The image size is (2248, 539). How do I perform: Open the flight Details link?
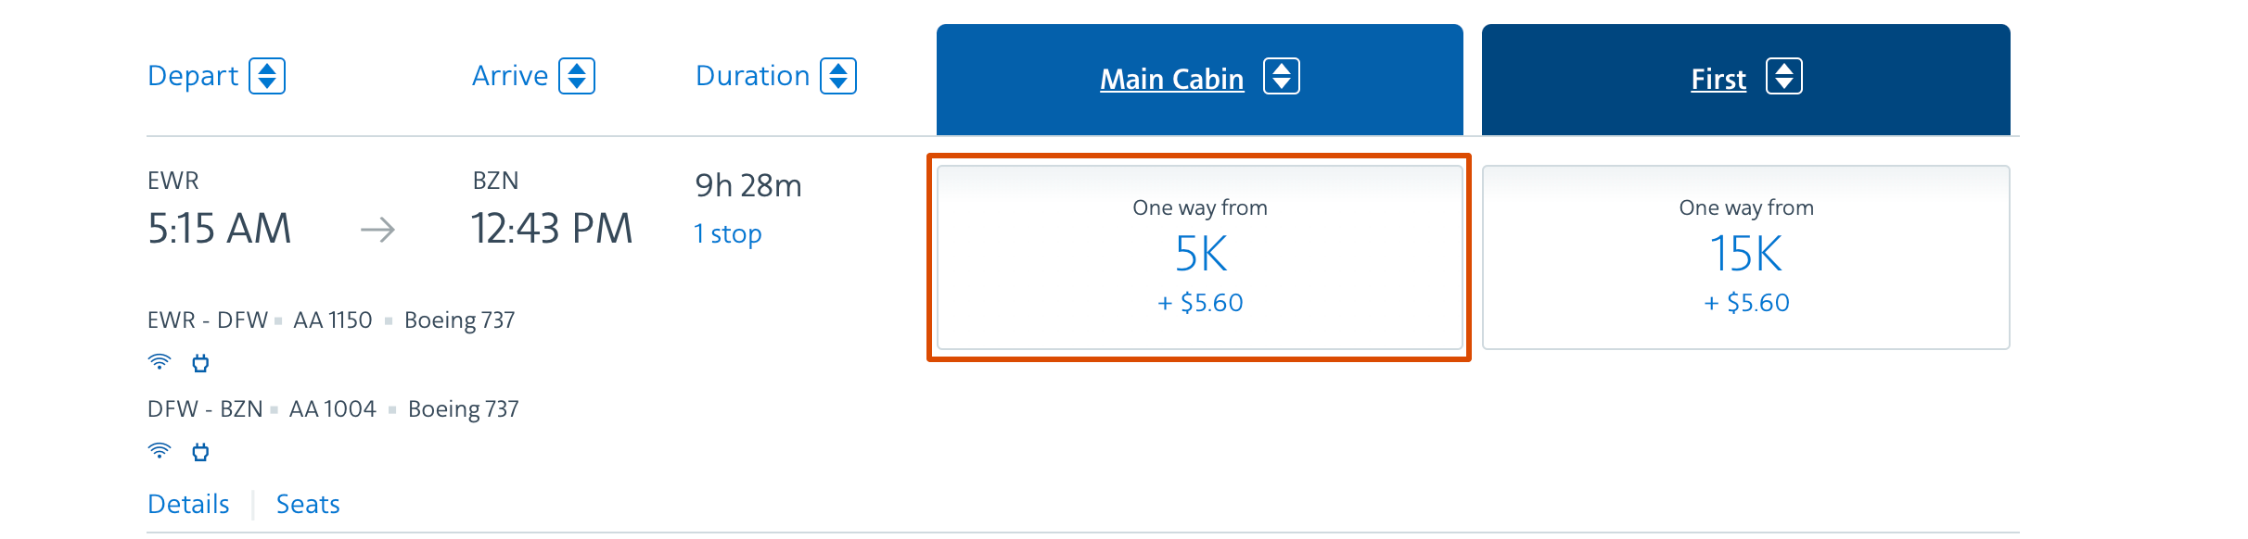tap(188, 504)
